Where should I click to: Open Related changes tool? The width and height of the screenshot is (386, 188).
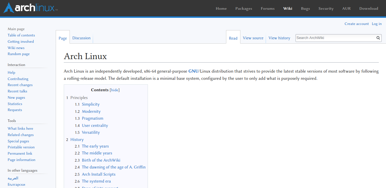[21, 135]
